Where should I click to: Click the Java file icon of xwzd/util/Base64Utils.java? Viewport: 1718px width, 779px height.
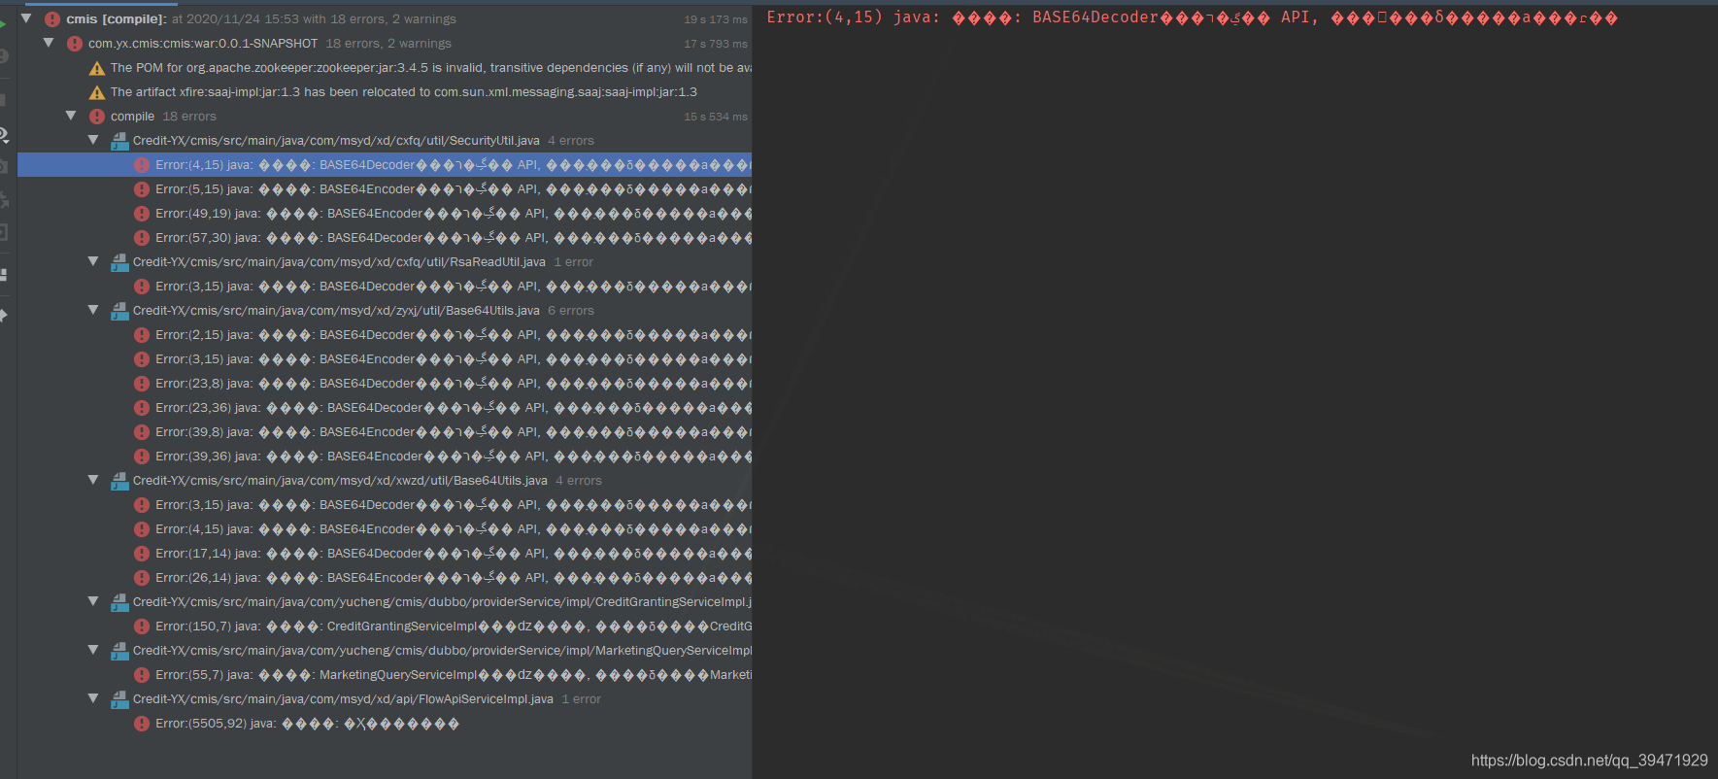119,481
